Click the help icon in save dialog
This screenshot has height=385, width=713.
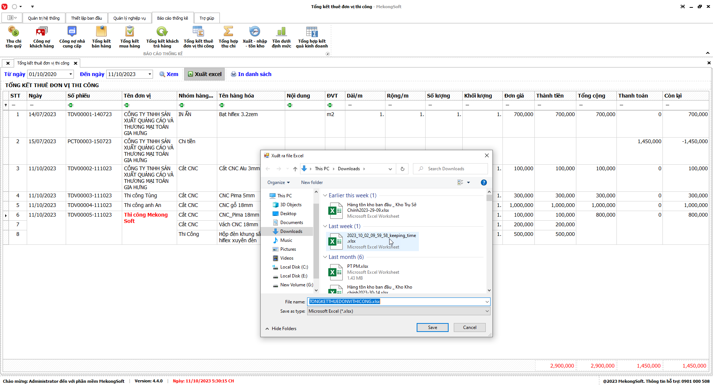(x=484, y=182)
